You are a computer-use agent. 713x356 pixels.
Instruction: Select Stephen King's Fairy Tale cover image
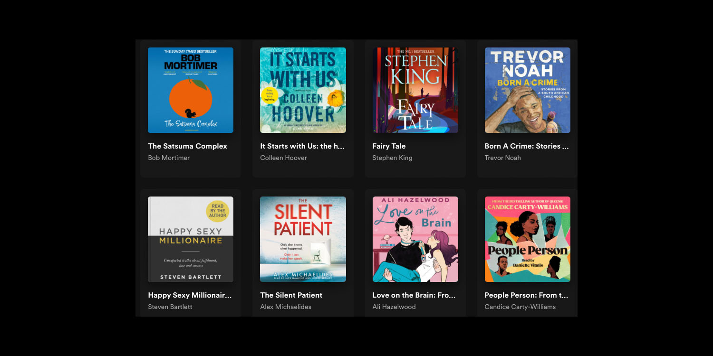click(x=415, y=90)
